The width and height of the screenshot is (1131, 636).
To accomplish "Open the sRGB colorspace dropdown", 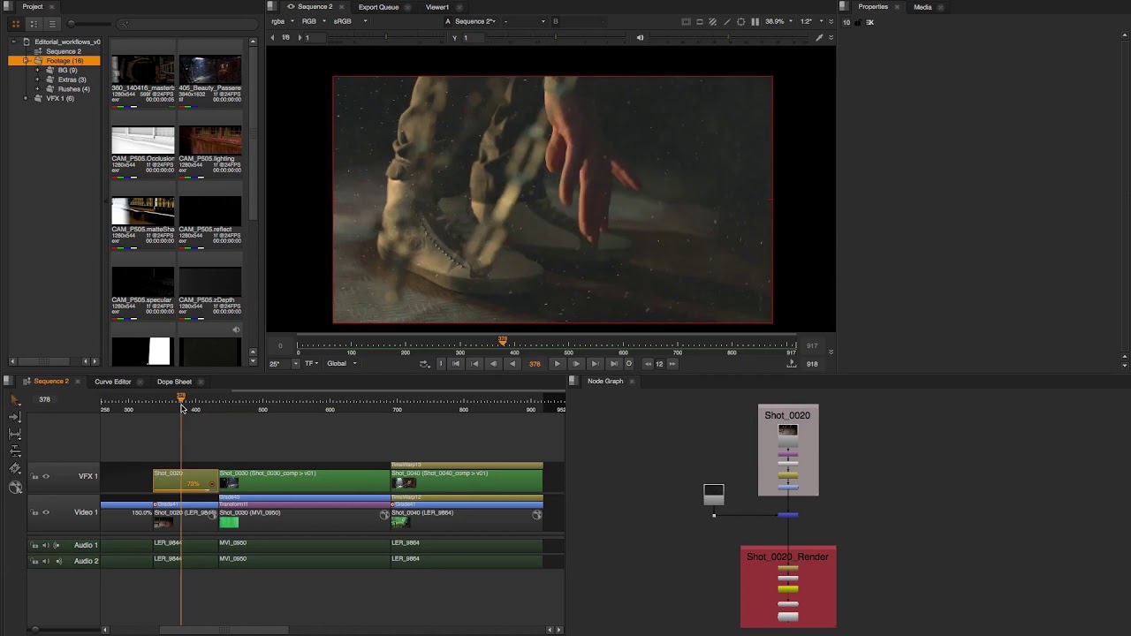I will point(350,21).
